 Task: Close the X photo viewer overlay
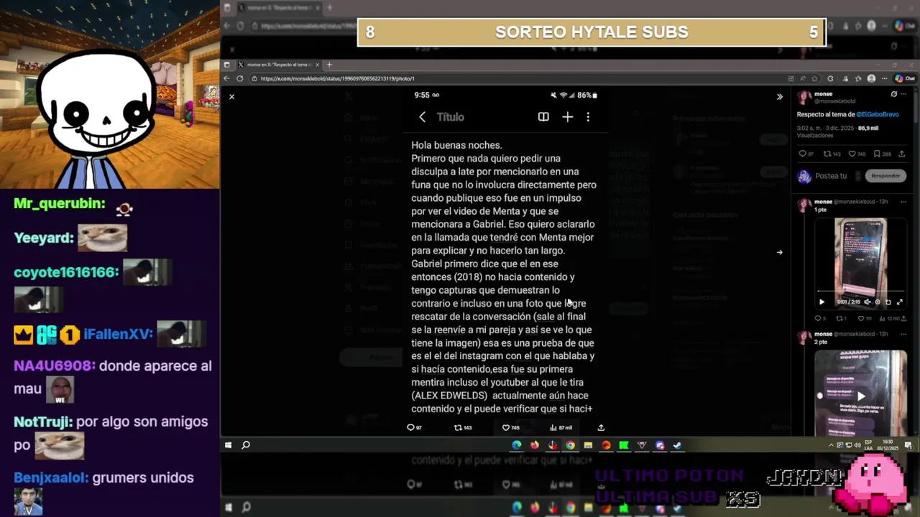point(231,96)
